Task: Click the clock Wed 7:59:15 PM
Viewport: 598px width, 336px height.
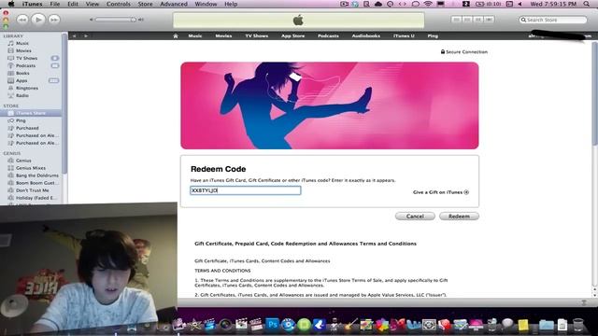Action: [553, 4]
